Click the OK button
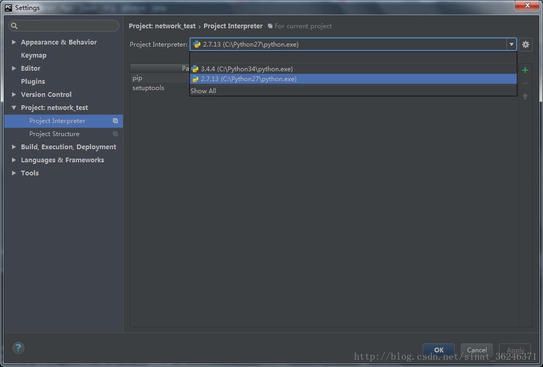This screenshot has width=543, height=367. click(x=439, y=350)
